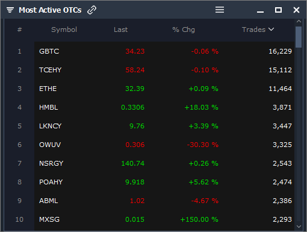Screen dimensions: 307x232
Task: Click the # column header
Action: 19,30
